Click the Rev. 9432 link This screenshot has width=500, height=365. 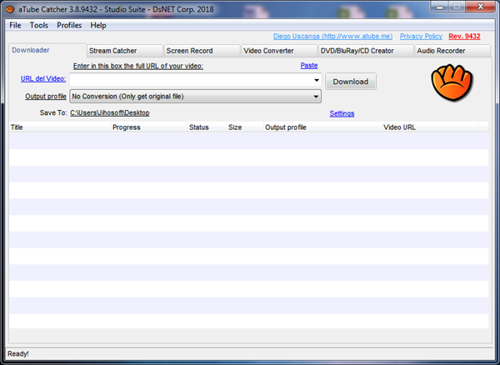[464, 37]
